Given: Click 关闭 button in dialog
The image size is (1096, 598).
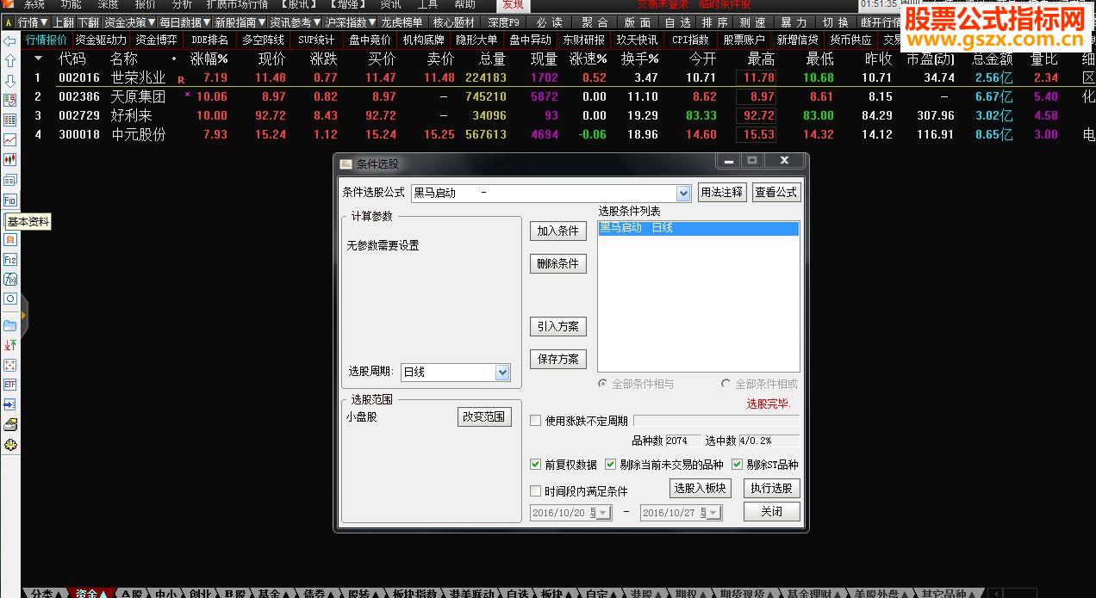Looking at the screenshot, I should 771,511.
